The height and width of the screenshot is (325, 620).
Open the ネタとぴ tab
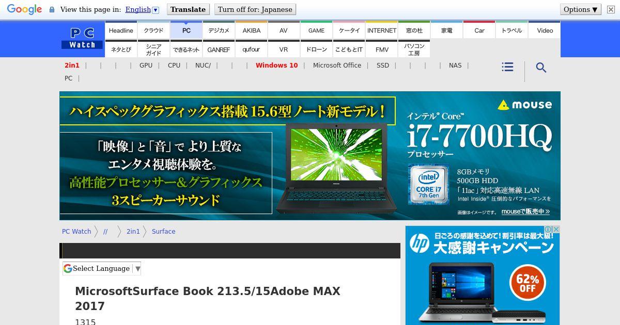[x=121, y=49]
